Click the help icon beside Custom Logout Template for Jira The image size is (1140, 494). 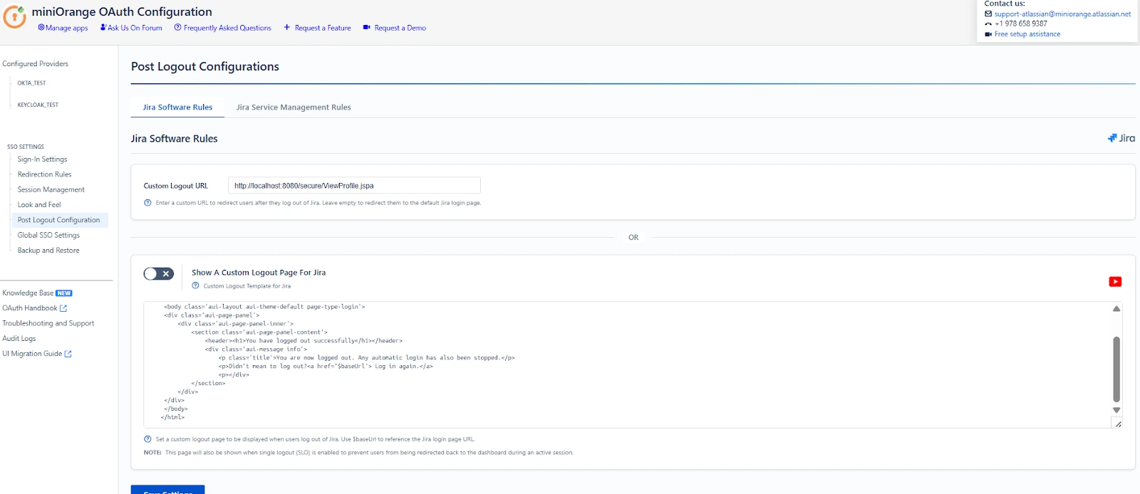pyautogui.click(x=195, y=286)
